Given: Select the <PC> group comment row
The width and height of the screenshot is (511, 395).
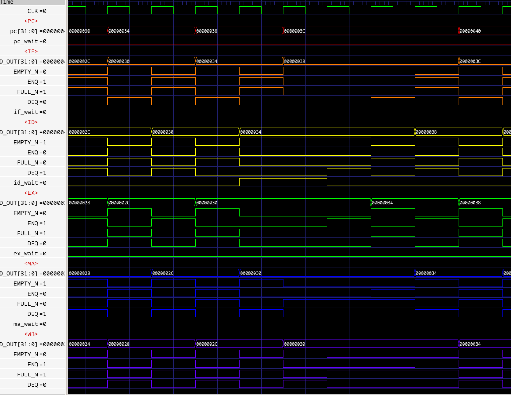Looking at the screenshot, I should pyautogui.click(x=31, y=21).
